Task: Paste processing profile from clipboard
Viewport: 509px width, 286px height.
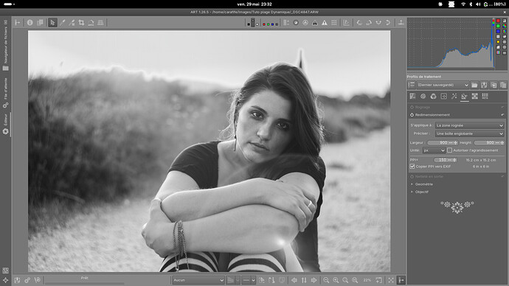Action: pos(503,85)
